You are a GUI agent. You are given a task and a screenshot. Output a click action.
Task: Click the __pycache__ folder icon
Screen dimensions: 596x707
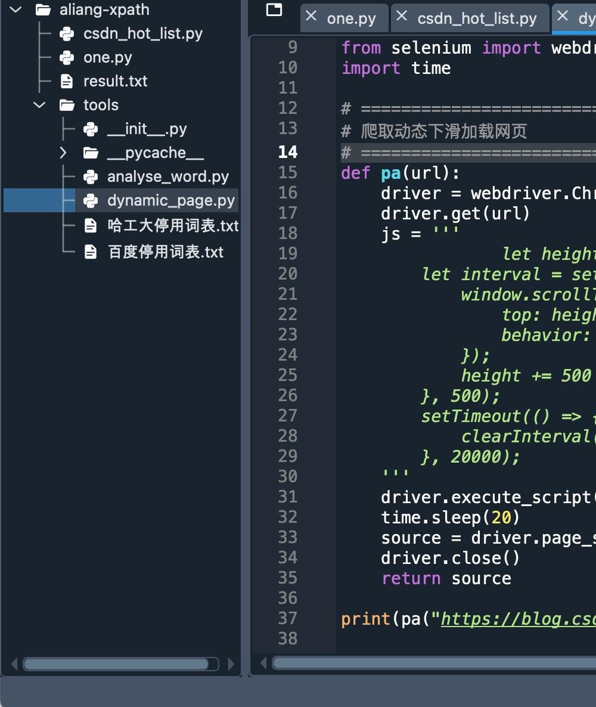pyautogui.click(x=91, y=153)
